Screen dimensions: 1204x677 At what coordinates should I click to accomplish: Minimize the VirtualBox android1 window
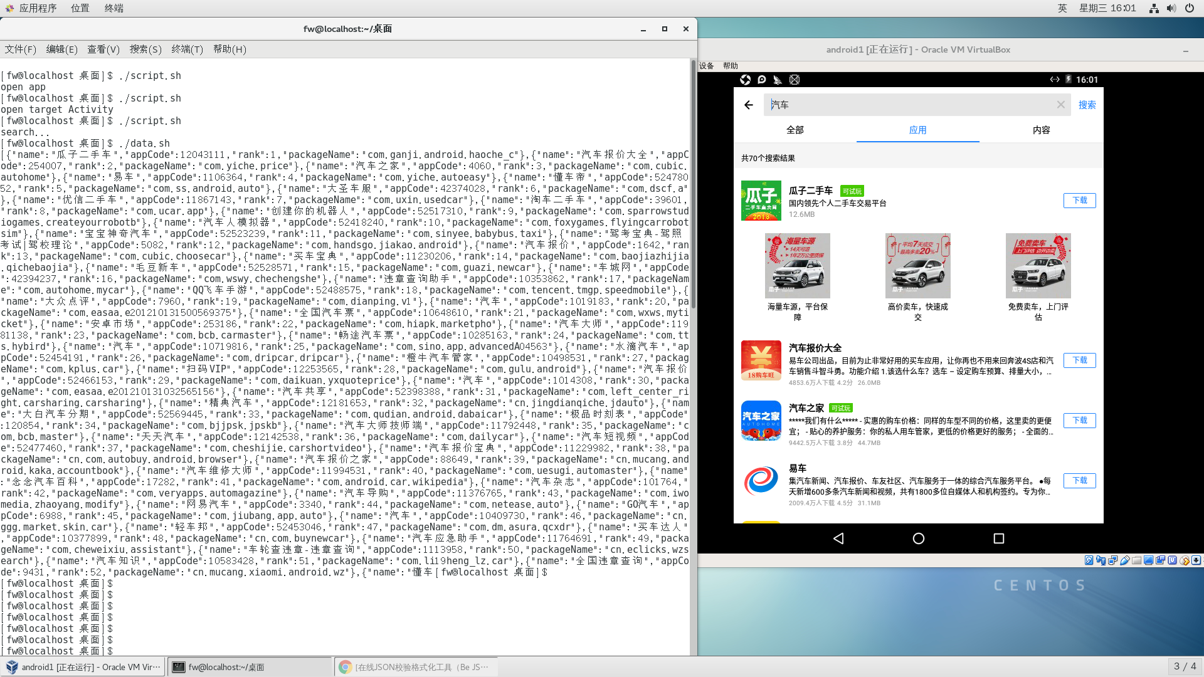(x=1186, y=50)
